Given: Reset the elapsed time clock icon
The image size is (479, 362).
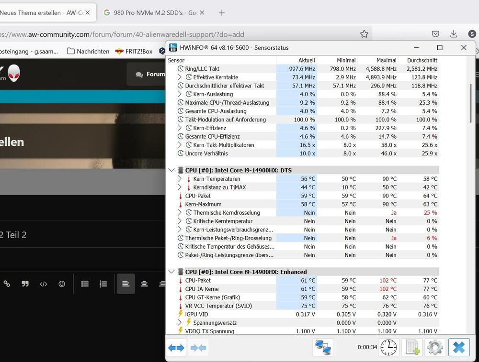Looking at the screenshot, I should [389, 348].
